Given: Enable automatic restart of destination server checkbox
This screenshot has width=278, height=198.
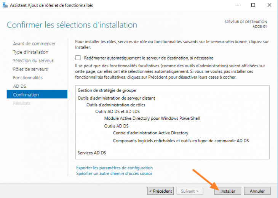Looking at the screenshot, I should click(x=78, y=58).
